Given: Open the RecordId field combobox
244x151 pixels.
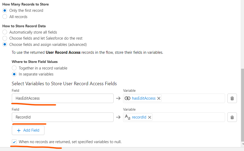Looking at the screenshot, I should coord(63,117).
